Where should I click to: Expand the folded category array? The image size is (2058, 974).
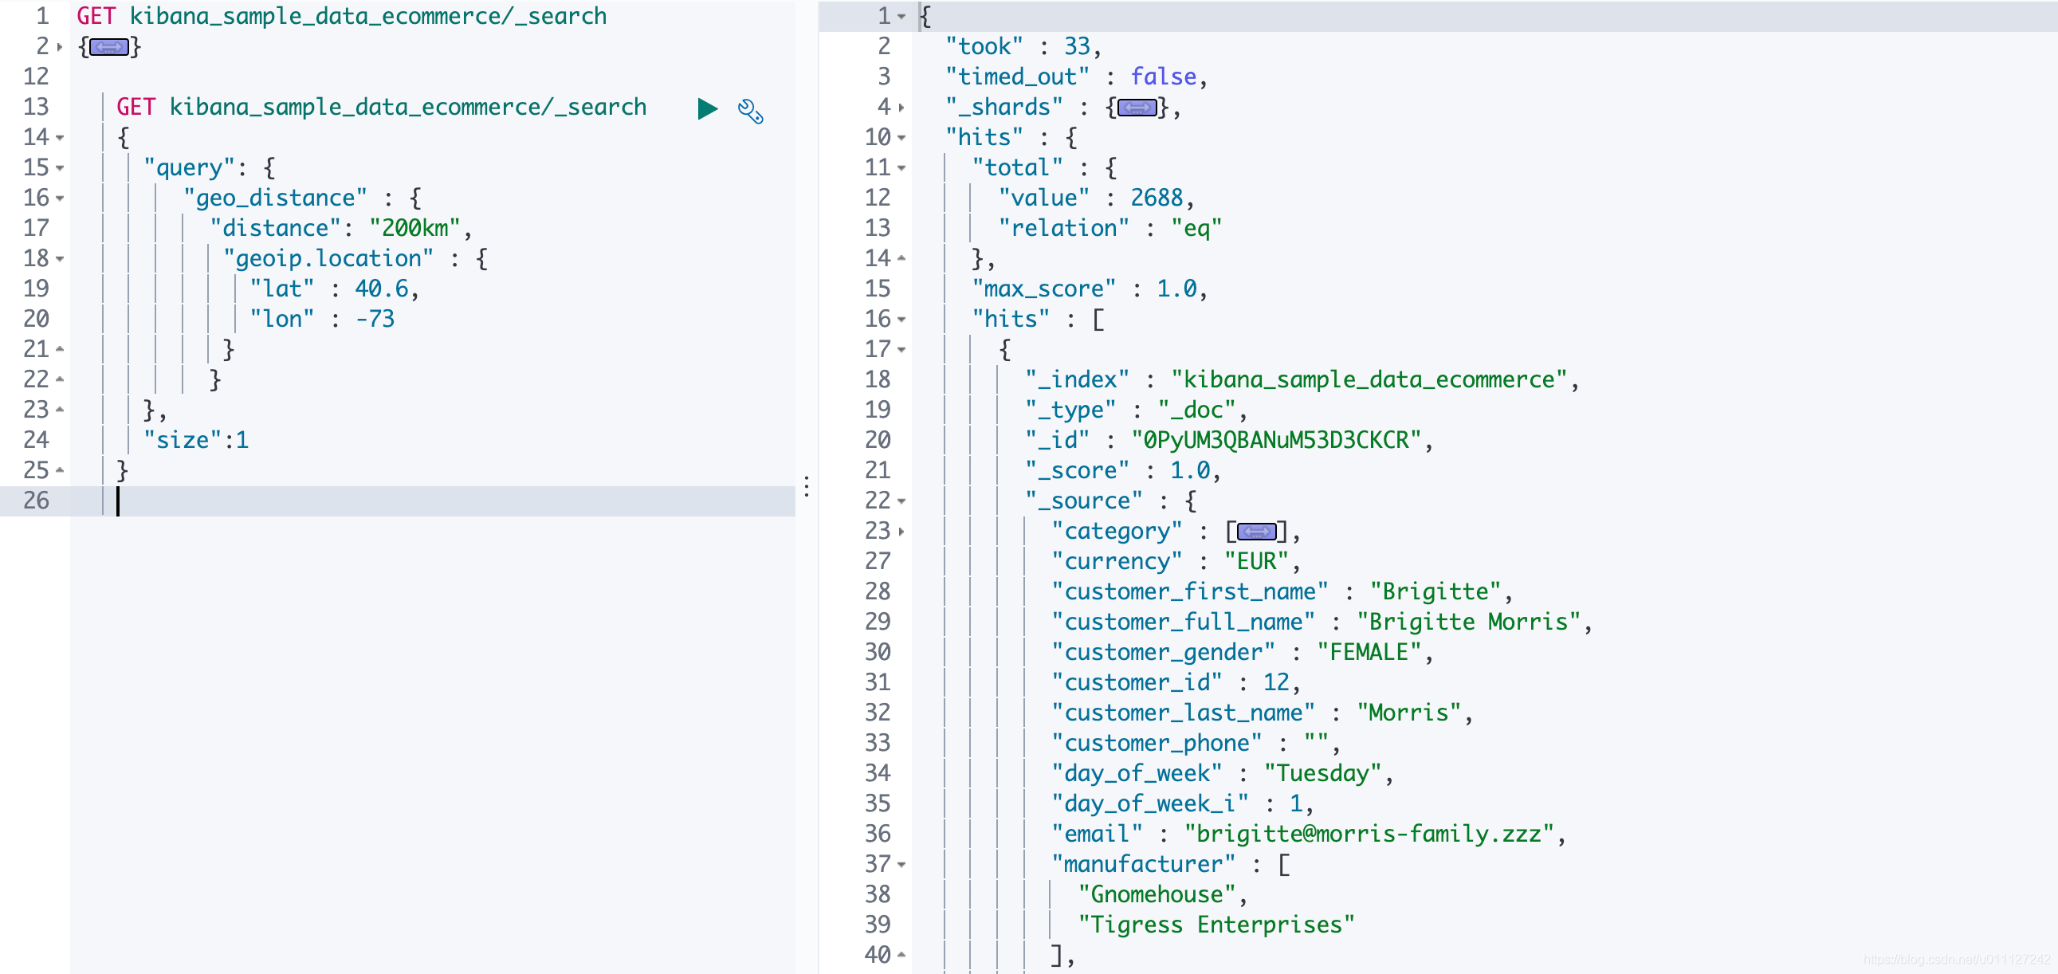(x=1256, y=532)
